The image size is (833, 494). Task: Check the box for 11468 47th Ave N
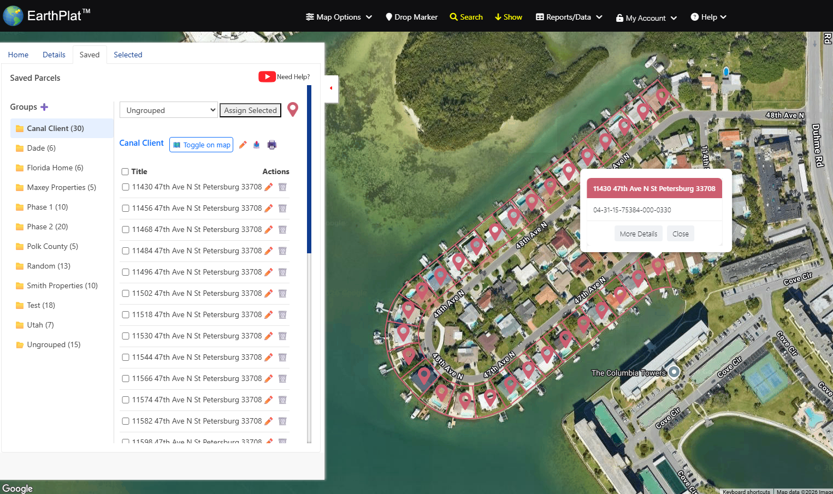tap(125, 229)
